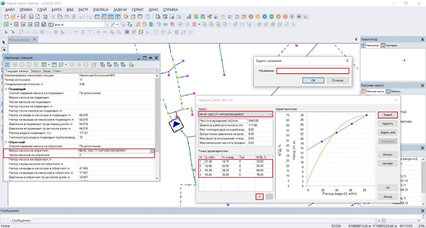Open the 'Насос' pump model dropdown
The image size is (426, 228).
[x=270, y=114]
